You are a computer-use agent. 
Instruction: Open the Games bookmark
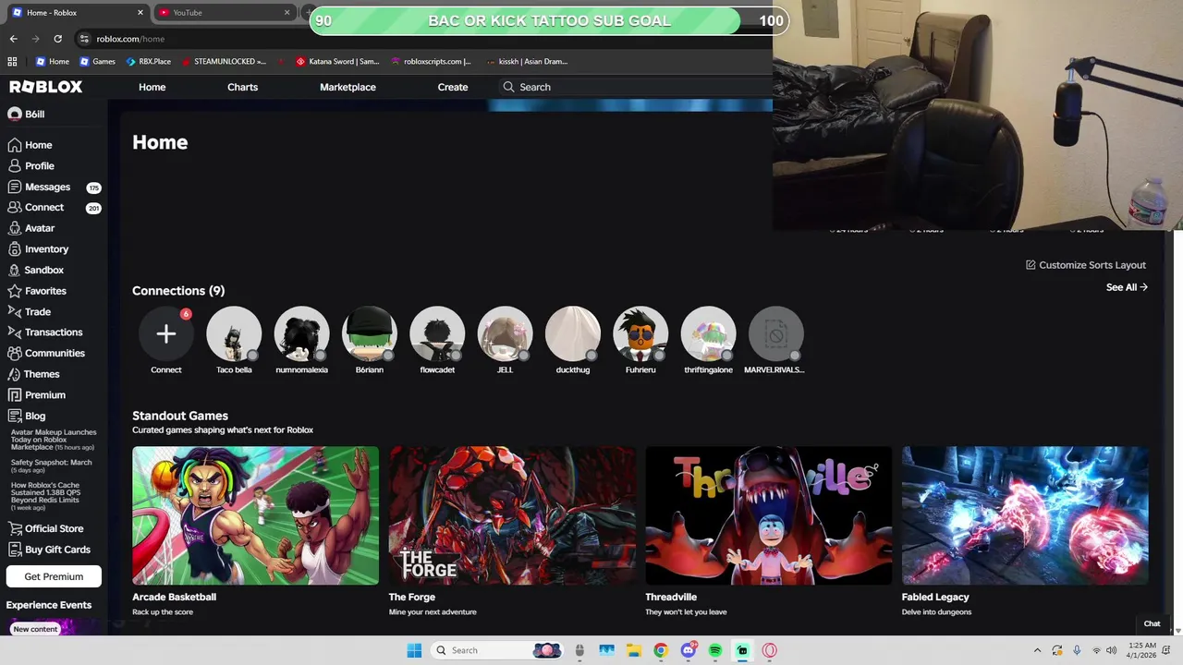(97, 62)
